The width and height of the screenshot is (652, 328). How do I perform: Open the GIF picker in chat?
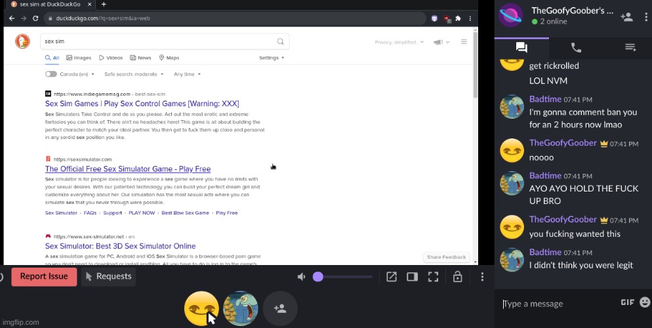[x=628, y=302]
